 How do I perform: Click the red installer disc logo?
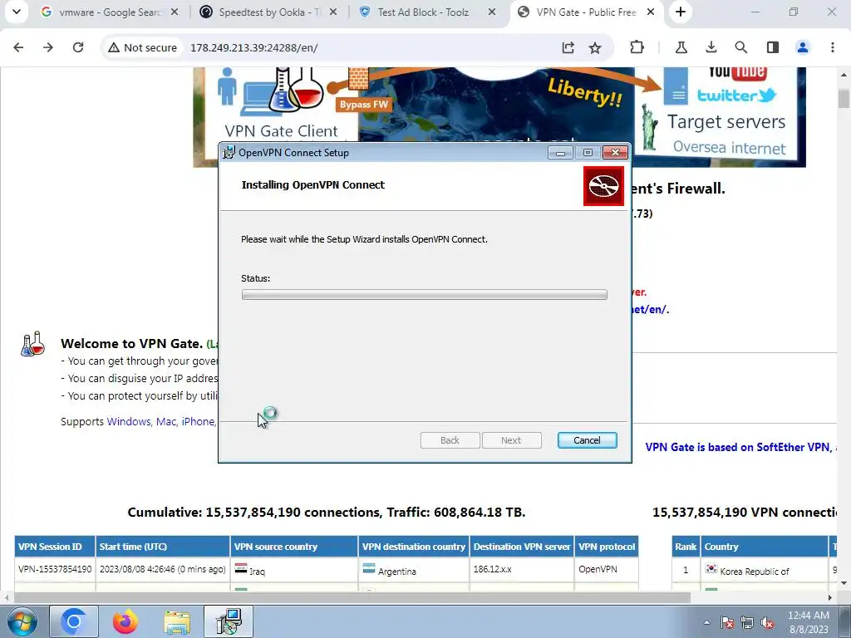pyautogui.click(x=603, y=187)
